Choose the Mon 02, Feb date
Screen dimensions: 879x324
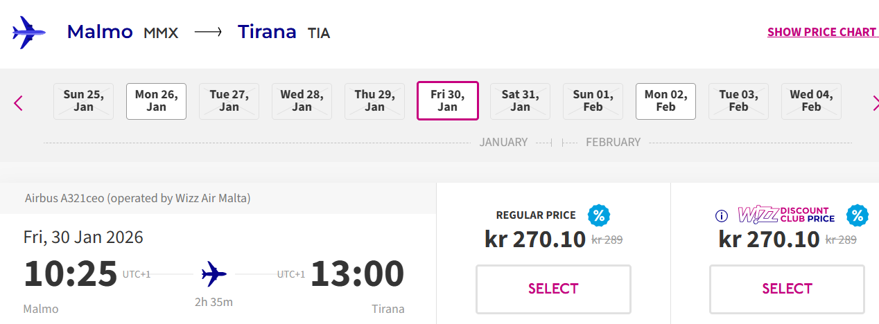click(x=665, y=101)
